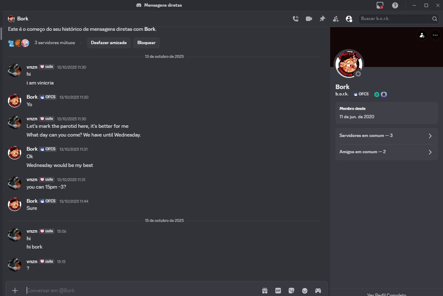Click the search magnifier icon
The width and height of the screenshot is (443, 296).
click(x=435, y=19)
